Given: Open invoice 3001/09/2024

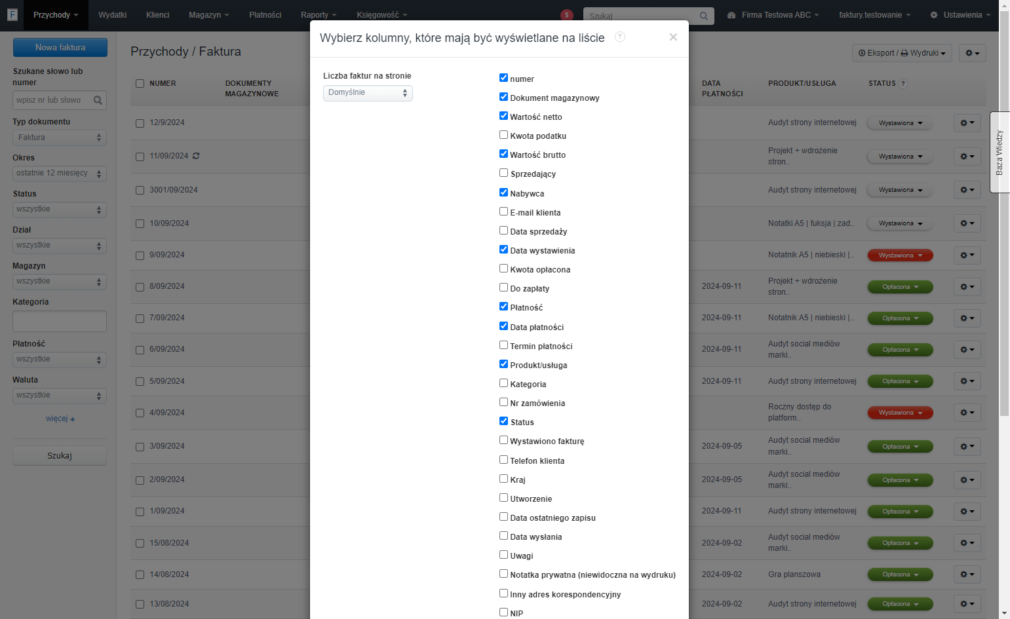Looking at the screenshot, I should [174, 190].
